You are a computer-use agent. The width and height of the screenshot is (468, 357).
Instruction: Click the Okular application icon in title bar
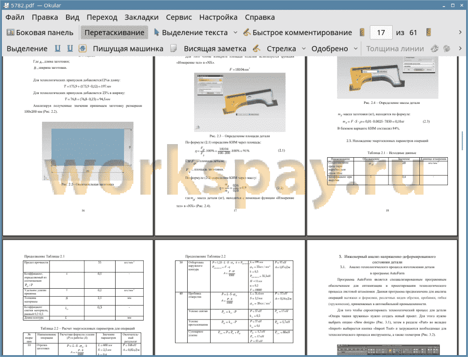click(x=6, y=5)
